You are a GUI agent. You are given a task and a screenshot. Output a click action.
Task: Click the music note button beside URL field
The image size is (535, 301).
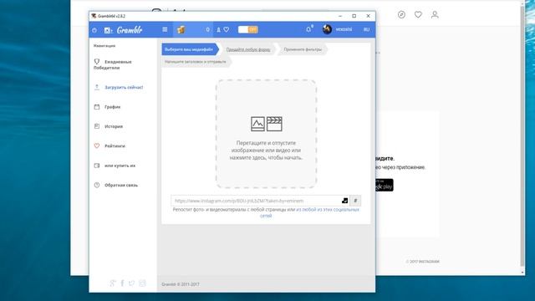(x=344, y=201)
